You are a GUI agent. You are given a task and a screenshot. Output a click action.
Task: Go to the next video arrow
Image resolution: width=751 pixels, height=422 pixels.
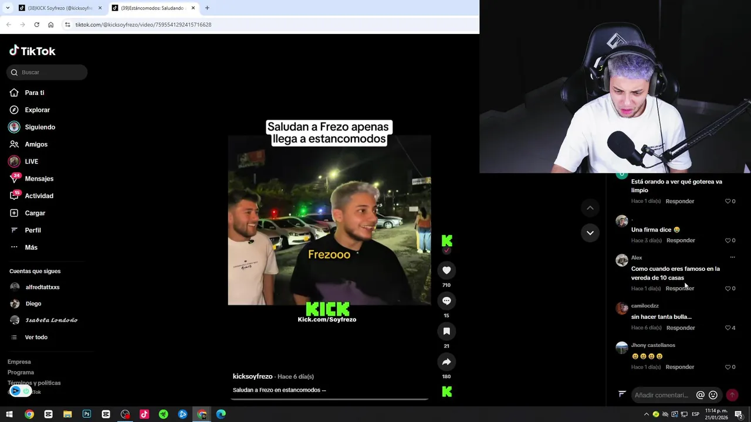[590, 233]
